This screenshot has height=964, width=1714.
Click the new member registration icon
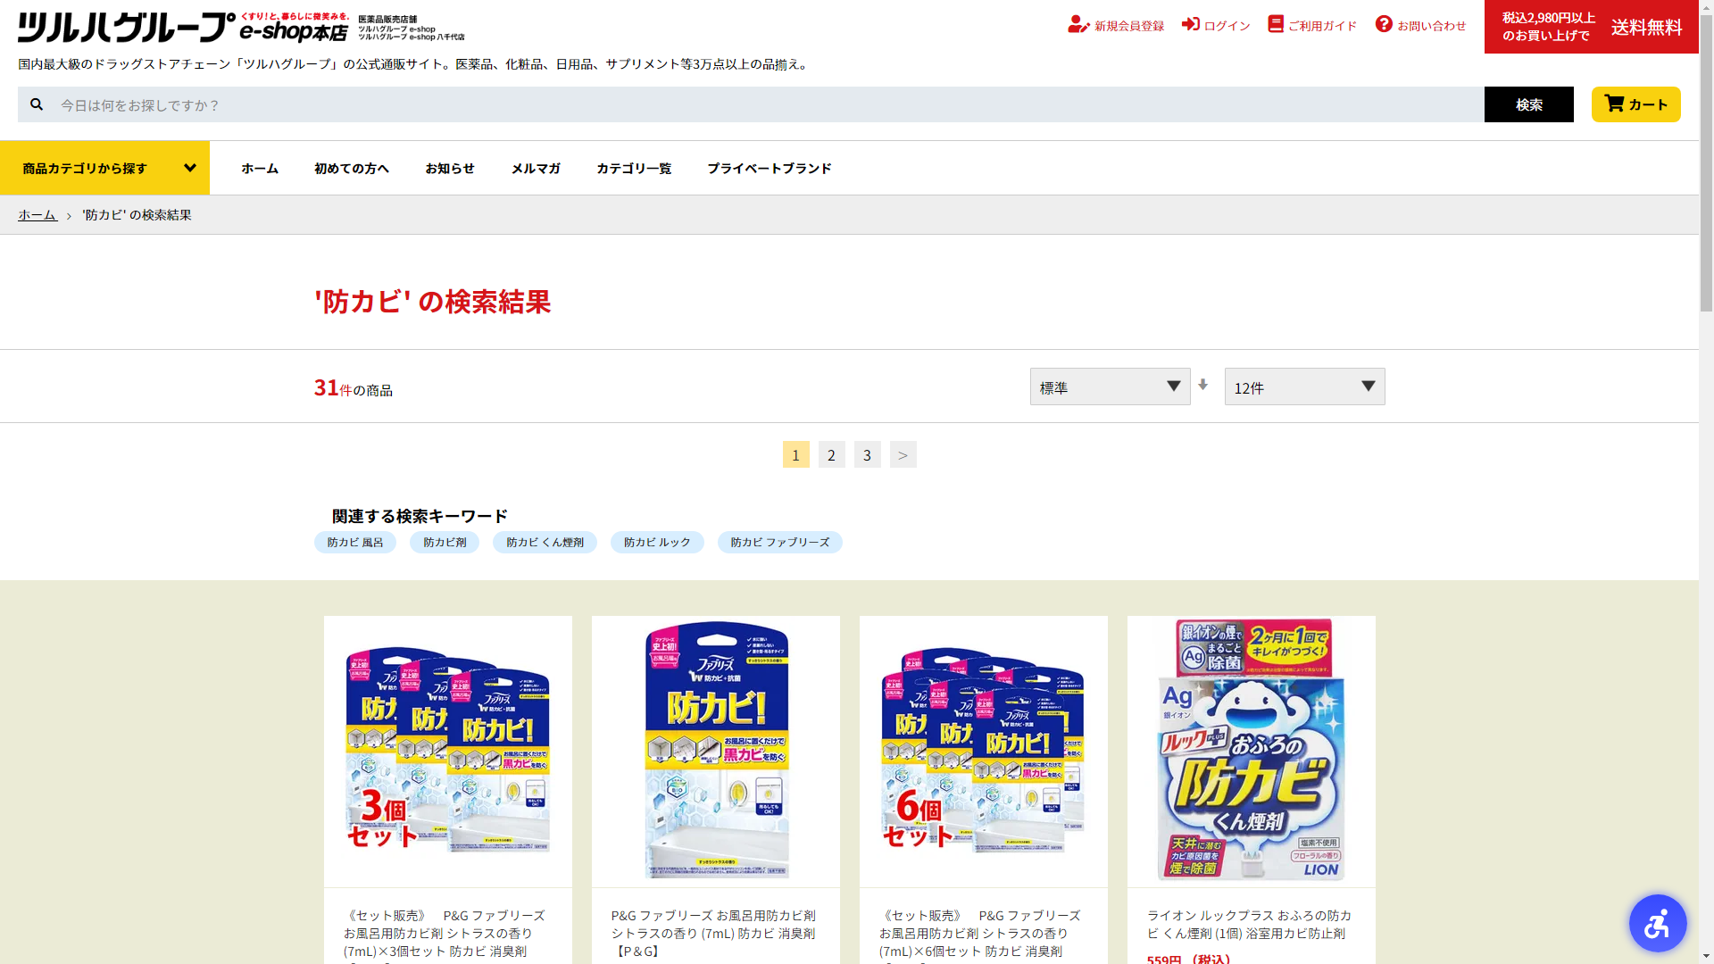1077,25
